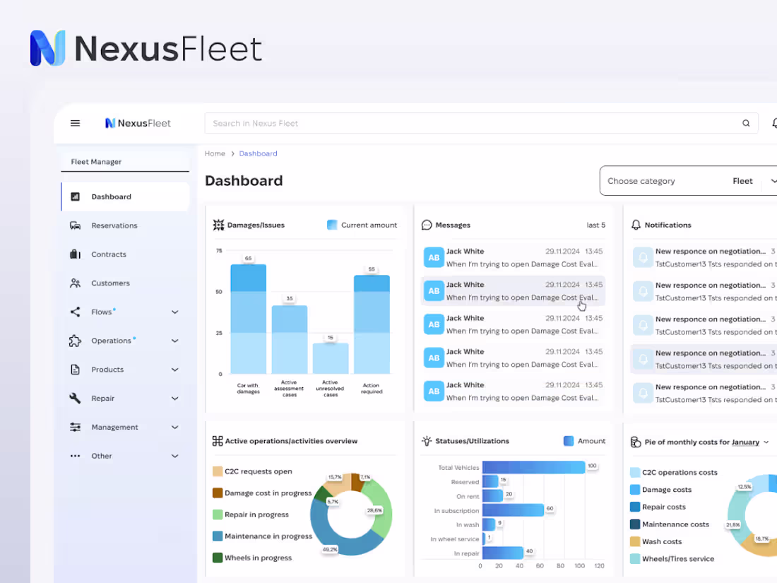Click the hamburger menu icon
Viewport: 777px width, 583px height.
(75, 123)
